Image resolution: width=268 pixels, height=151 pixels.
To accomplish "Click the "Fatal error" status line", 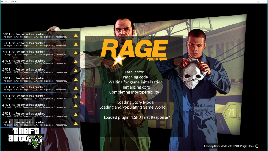I will [x=134, y=72].
